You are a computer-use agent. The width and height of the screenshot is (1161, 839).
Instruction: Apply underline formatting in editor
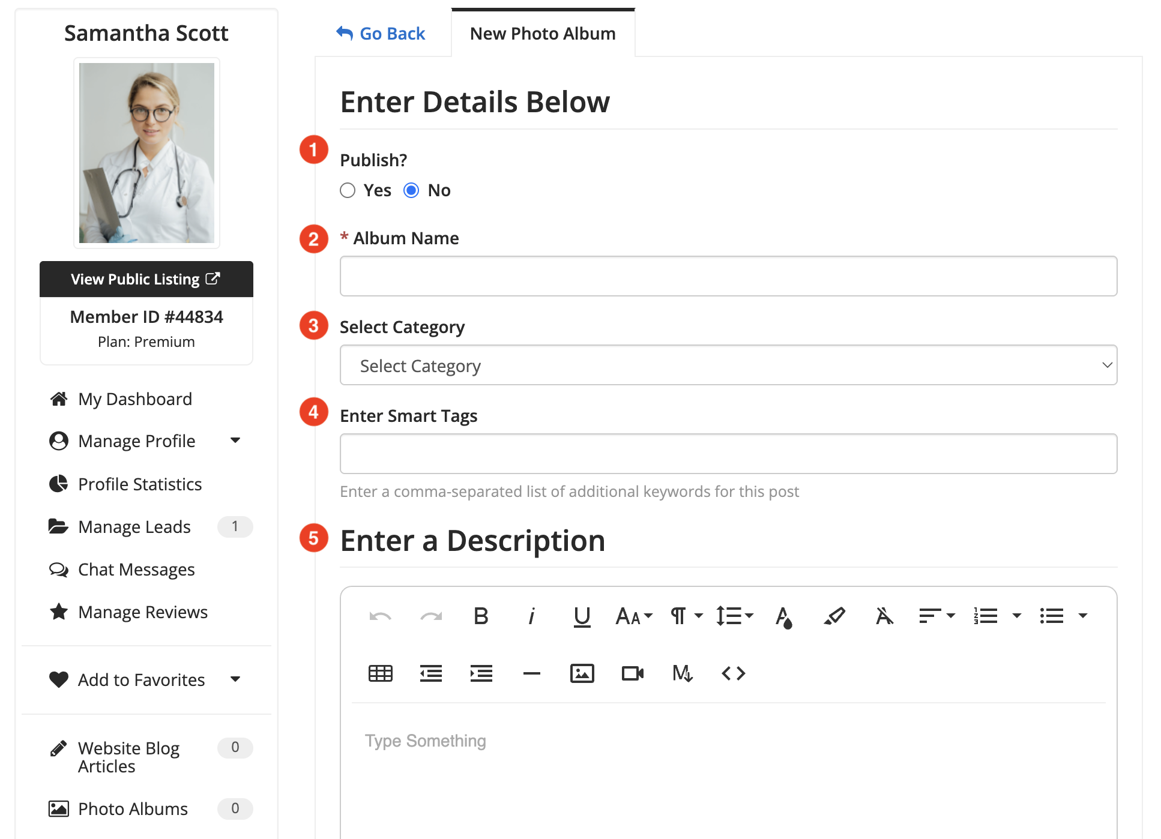point(582,616)
